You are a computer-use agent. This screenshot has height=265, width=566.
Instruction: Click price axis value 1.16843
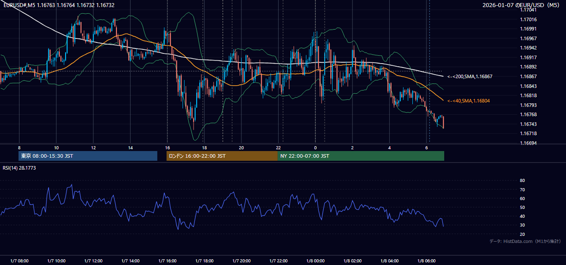pos(528,86)
